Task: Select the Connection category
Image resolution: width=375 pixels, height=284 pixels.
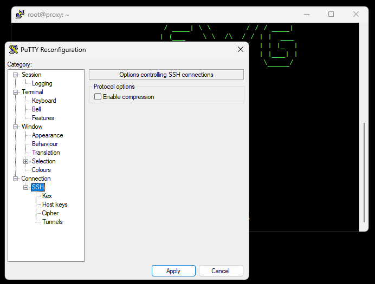Action: coord(36,179)
